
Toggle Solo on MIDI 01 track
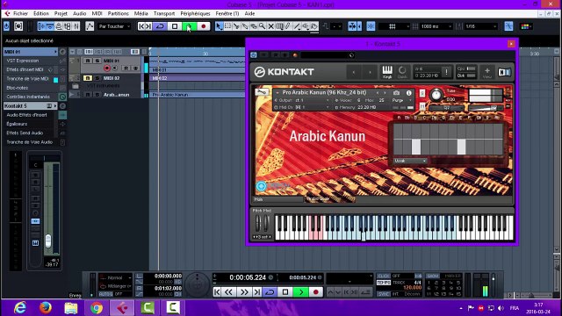click(97, 61)
